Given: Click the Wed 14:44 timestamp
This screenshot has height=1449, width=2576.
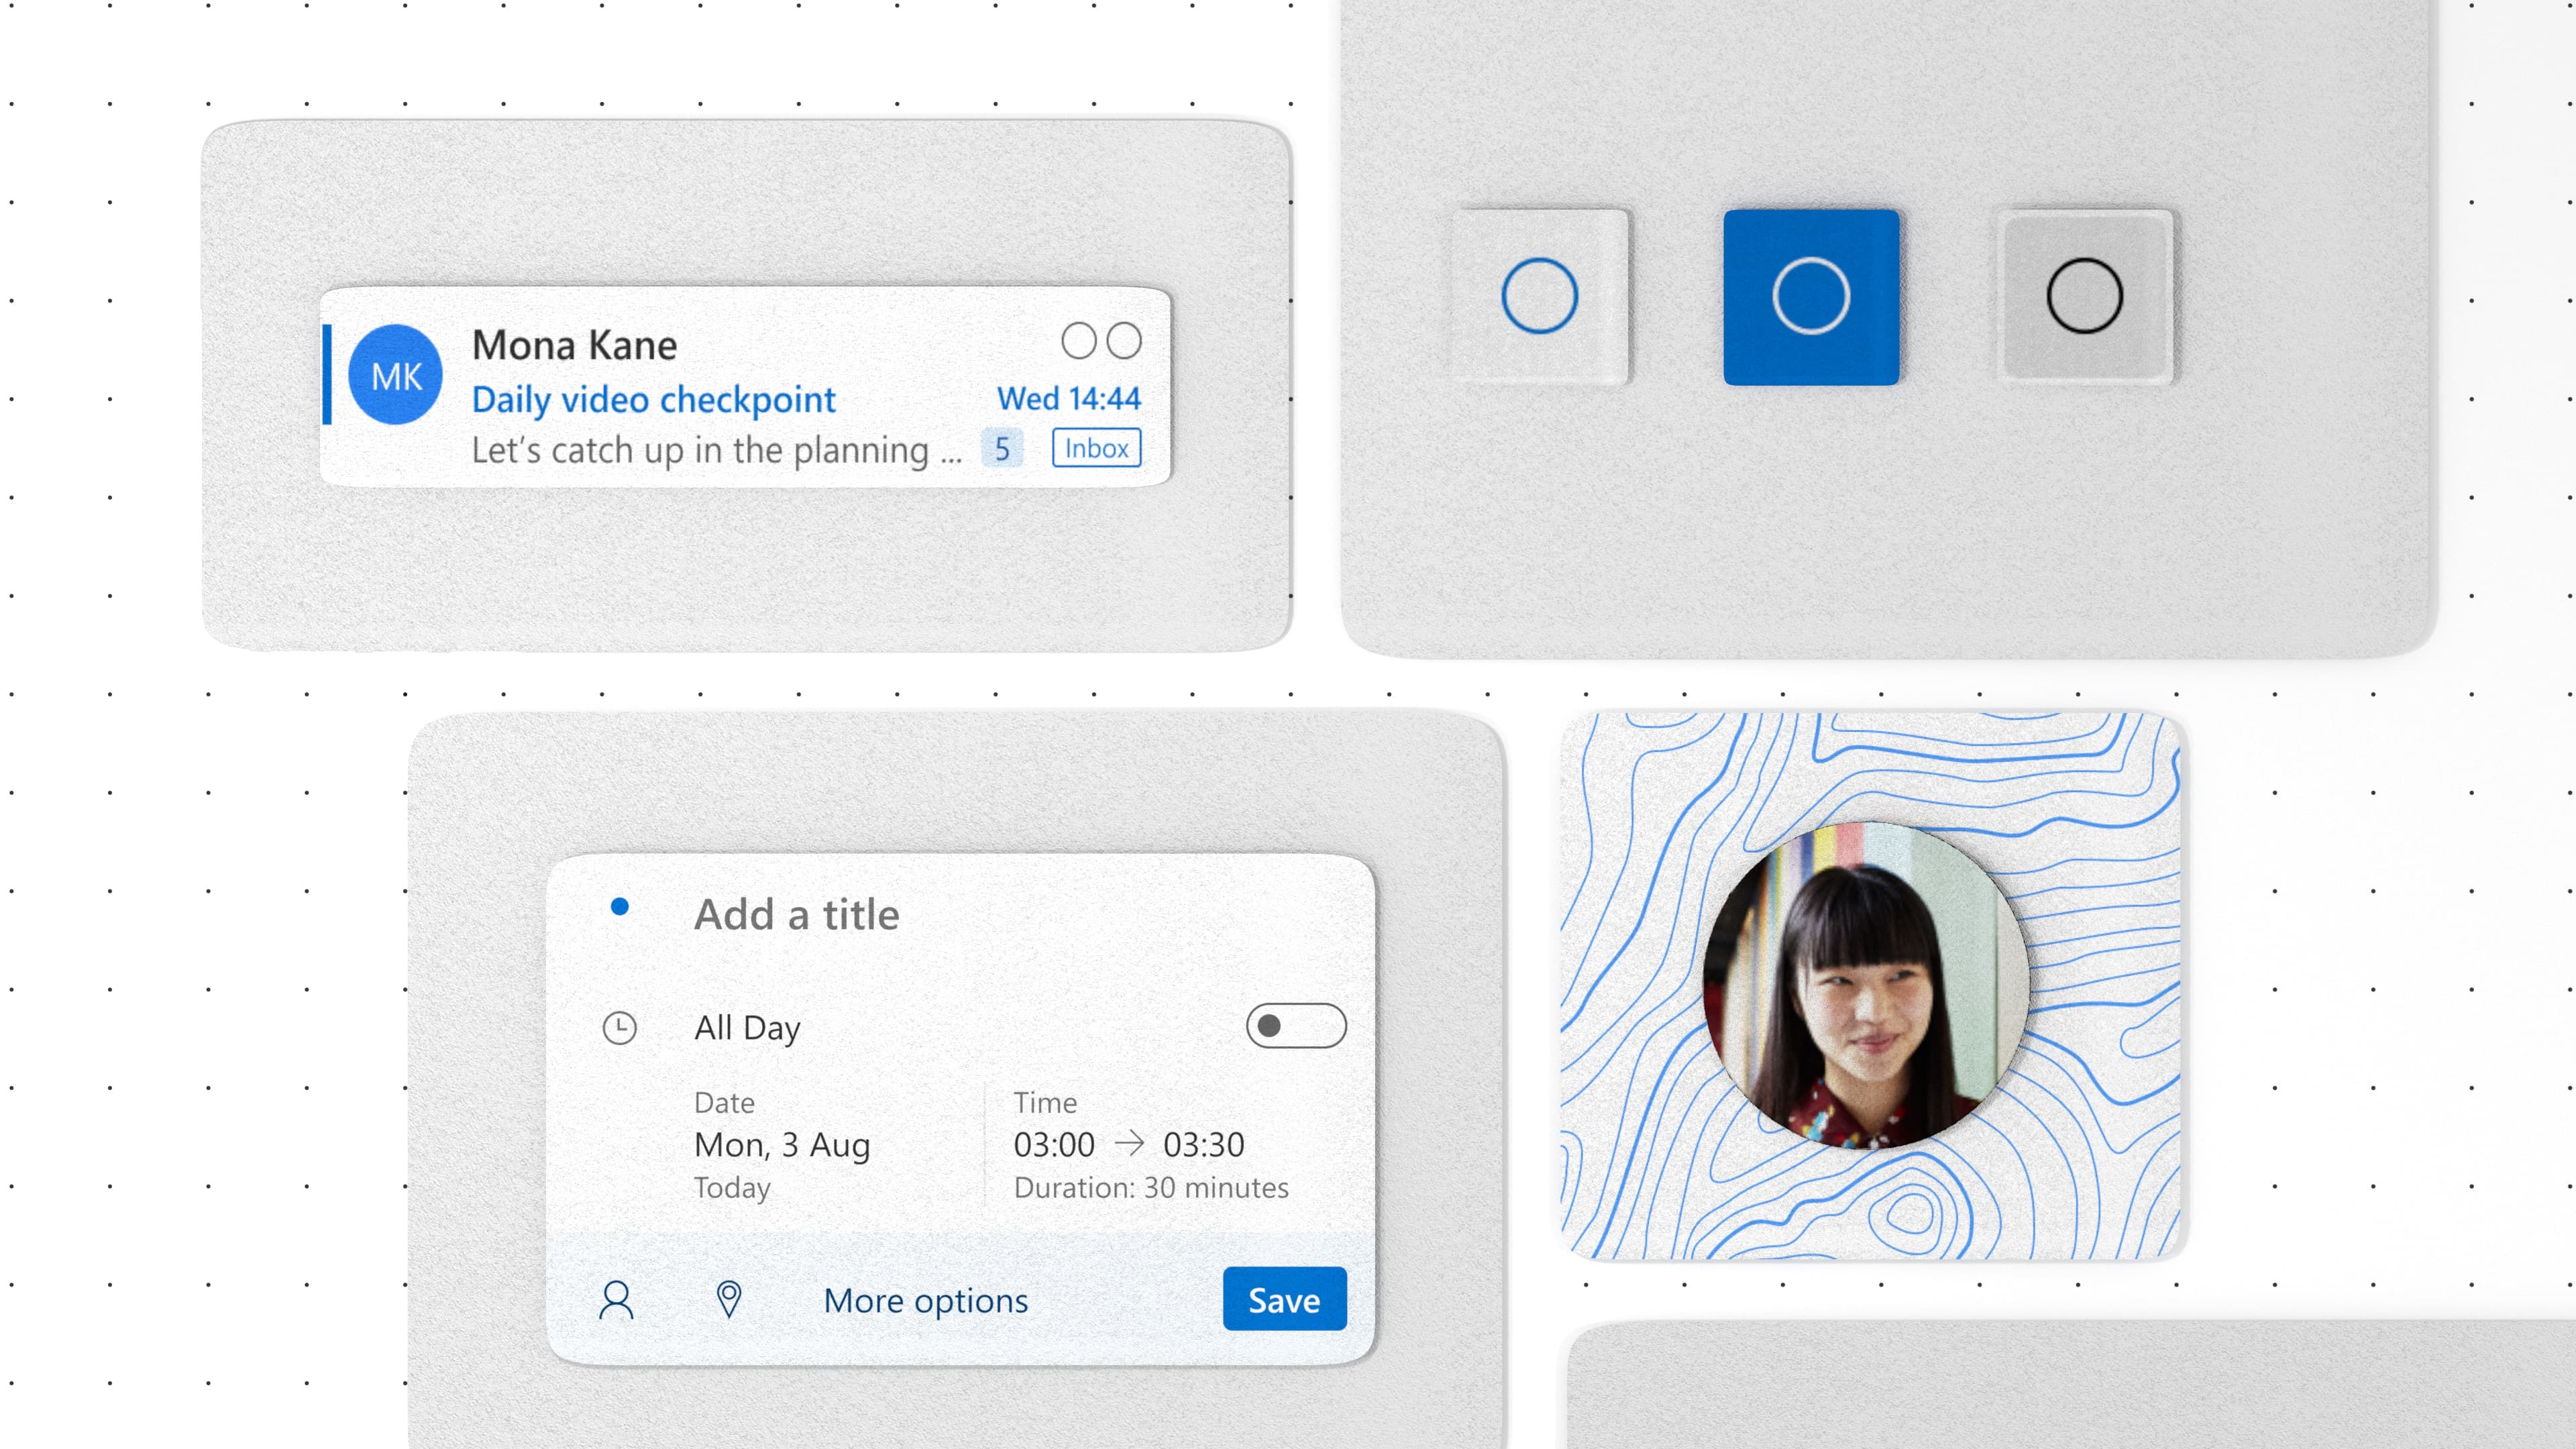Looking at the screenshot, I should [1069, 398].
